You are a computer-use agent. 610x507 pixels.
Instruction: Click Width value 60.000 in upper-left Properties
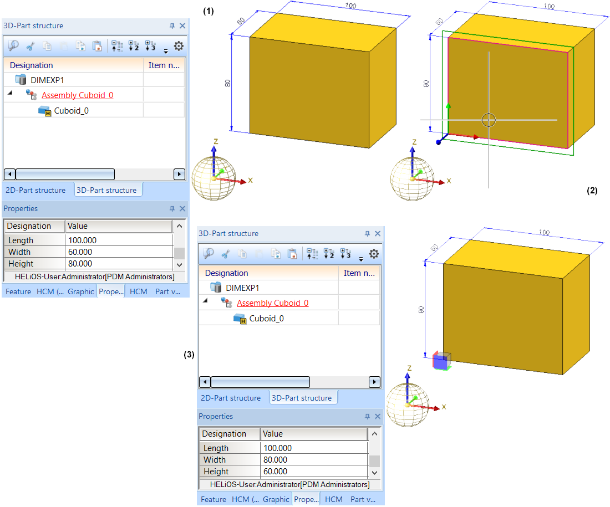pos(119,252)
